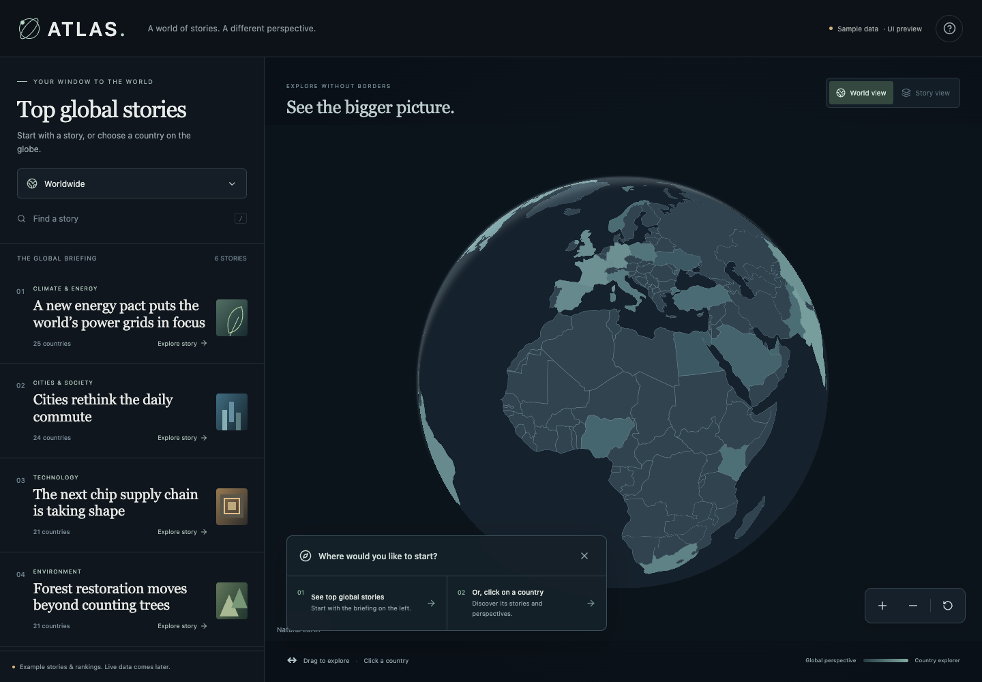The height and width of the screenshot is (682, 982).
Task: Open headline 'The next chip supply chain is taking shape'
Action: (116, 503)
